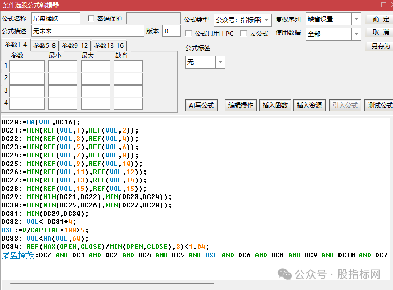The height and width of the screenshot is (290, 393).
Task: Click the parameter 1 name field
Action: [27, 67]
